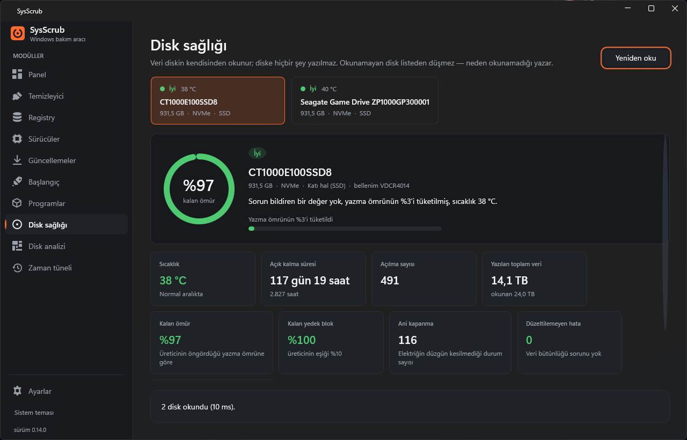Image resolution: width=687 pixels, height=440 pixels.
Task: Click the '2 disk okundu (10 ms).' status
Action: 198,407
